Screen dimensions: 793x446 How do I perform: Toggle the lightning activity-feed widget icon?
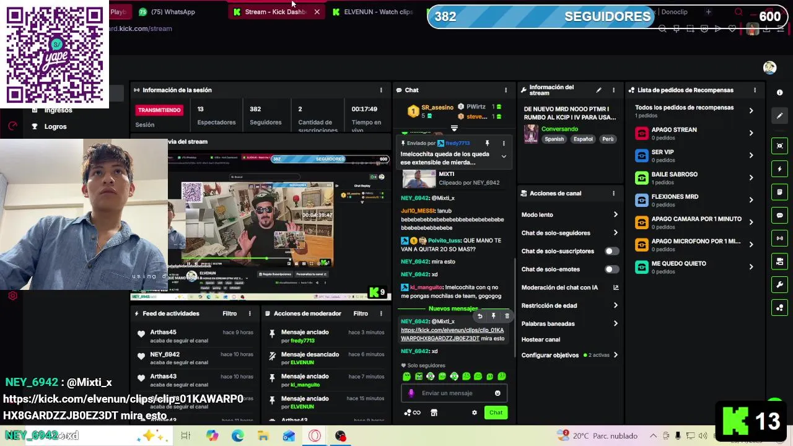tap(779, 169)
